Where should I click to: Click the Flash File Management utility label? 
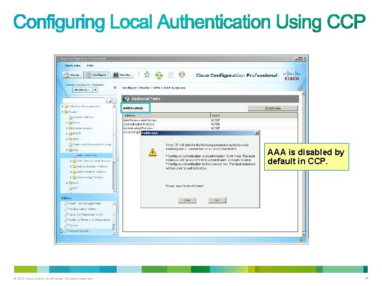pos(85,203)
